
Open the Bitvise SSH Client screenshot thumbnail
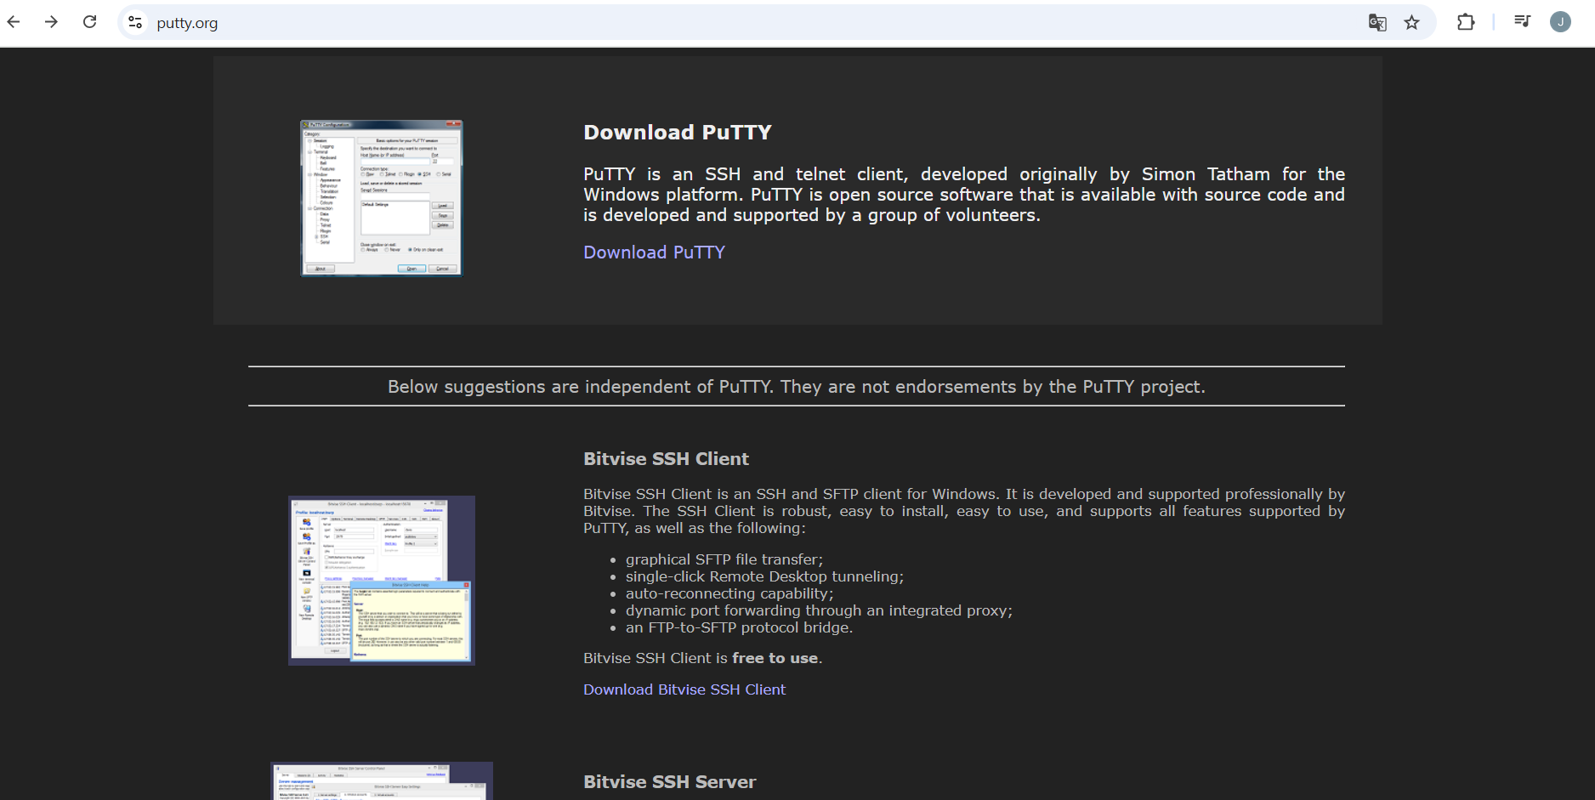[x=382, y=581]
